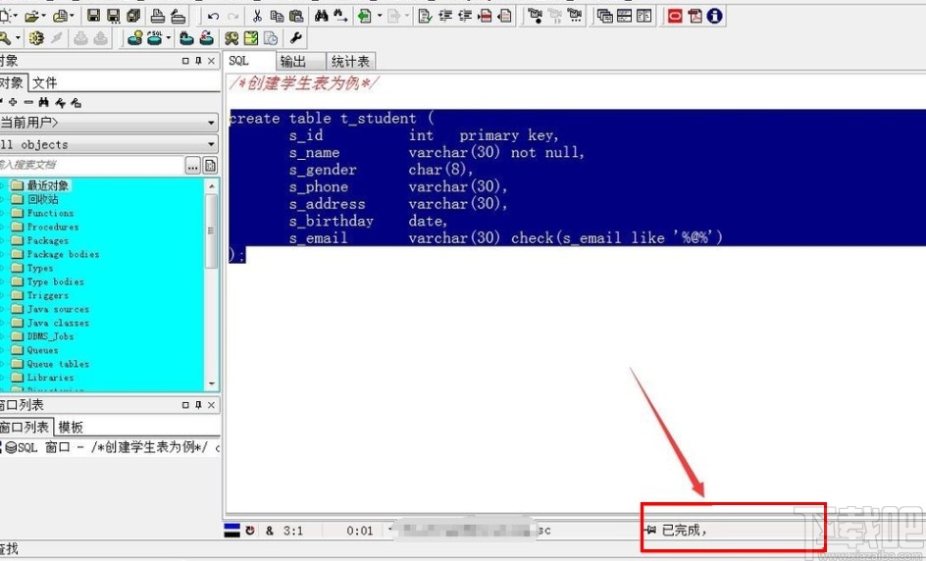Select the 模板 tab
This screenshot has width=926, height=561.
[71, 427]
